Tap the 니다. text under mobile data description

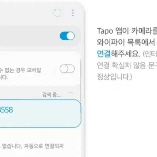[x=4, y=77]
